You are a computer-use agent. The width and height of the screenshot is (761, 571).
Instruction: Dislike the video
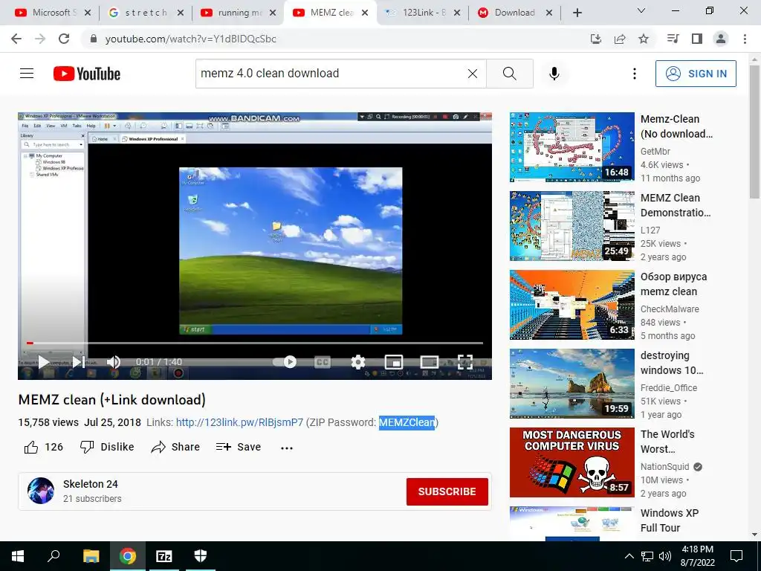(107, 447)
